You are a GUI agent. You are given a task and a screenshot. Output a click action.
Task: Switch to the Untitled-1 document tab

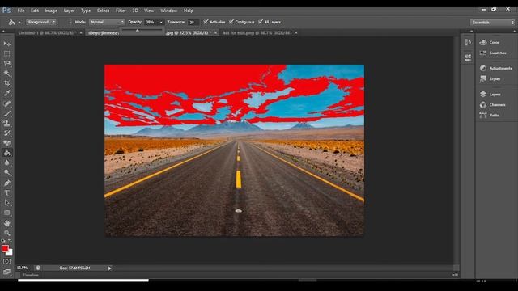click(x=47, y=32)
